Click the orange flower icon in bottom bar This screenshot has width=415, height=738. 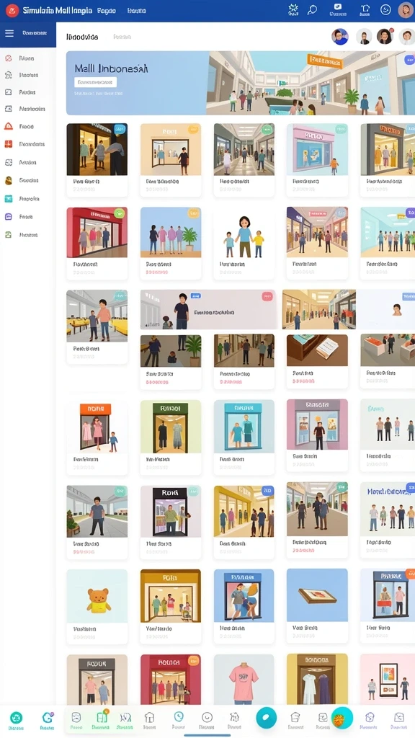click(339, 719)
